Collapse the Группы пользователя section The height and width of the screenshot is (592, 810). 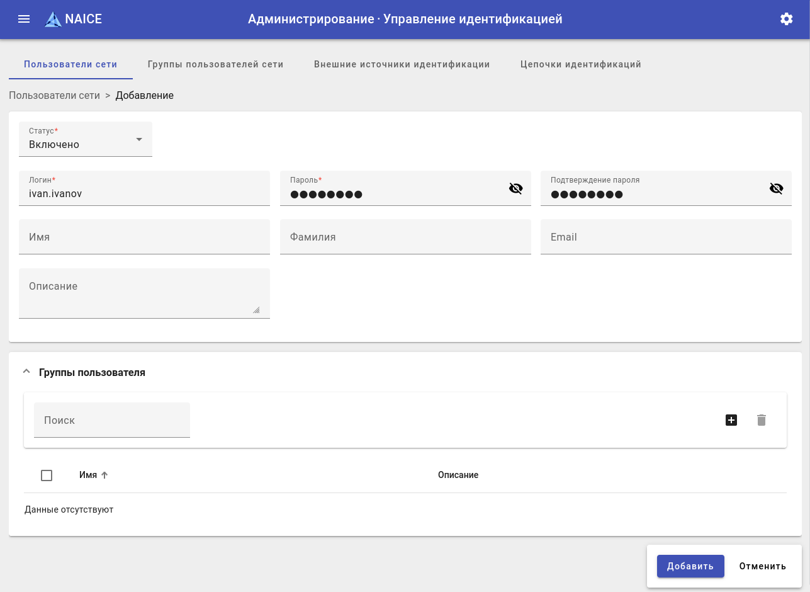(26, 372)
